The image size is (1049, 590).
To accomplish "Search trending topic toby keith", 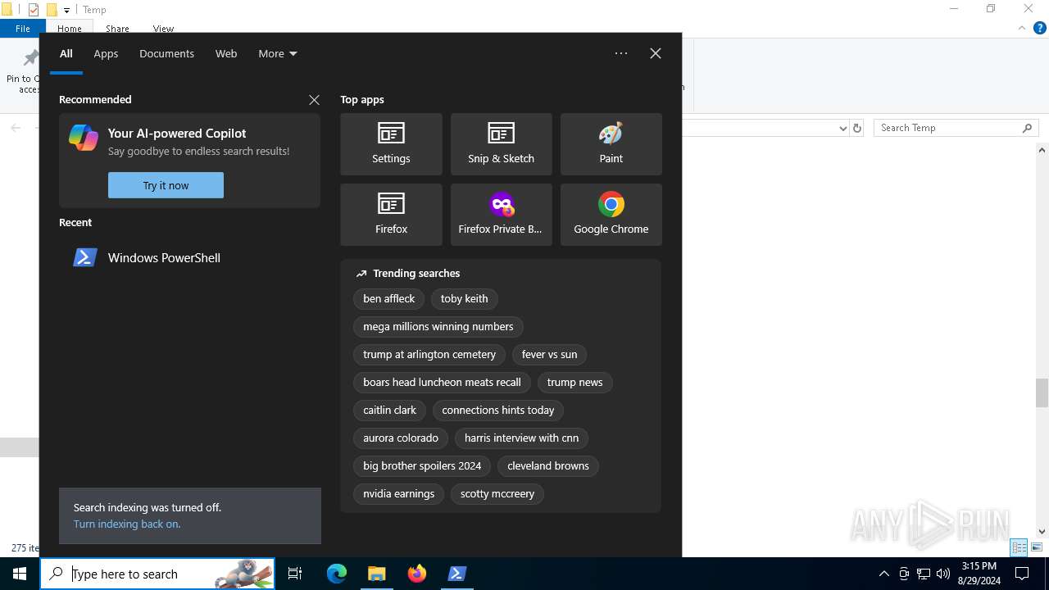I will [x=464, y=299].
